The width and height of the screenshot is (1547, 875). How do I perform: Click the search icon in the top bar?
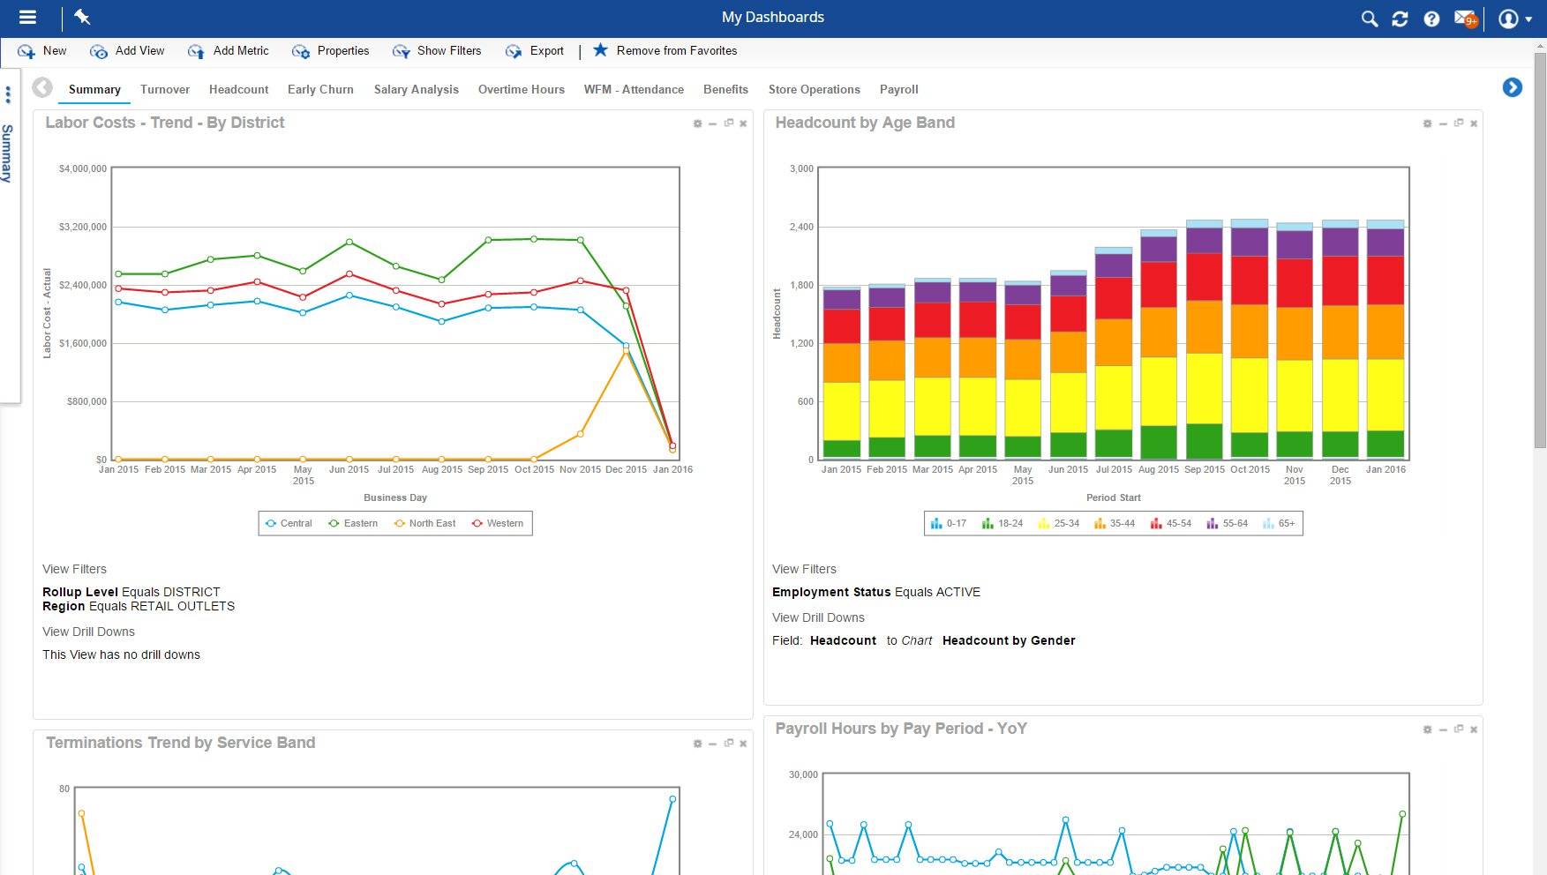pyautogui.click(x=1368, y=18)
